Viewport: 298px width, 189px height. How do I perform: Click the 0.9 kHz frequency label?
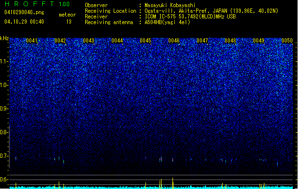(x=4, y=109)
